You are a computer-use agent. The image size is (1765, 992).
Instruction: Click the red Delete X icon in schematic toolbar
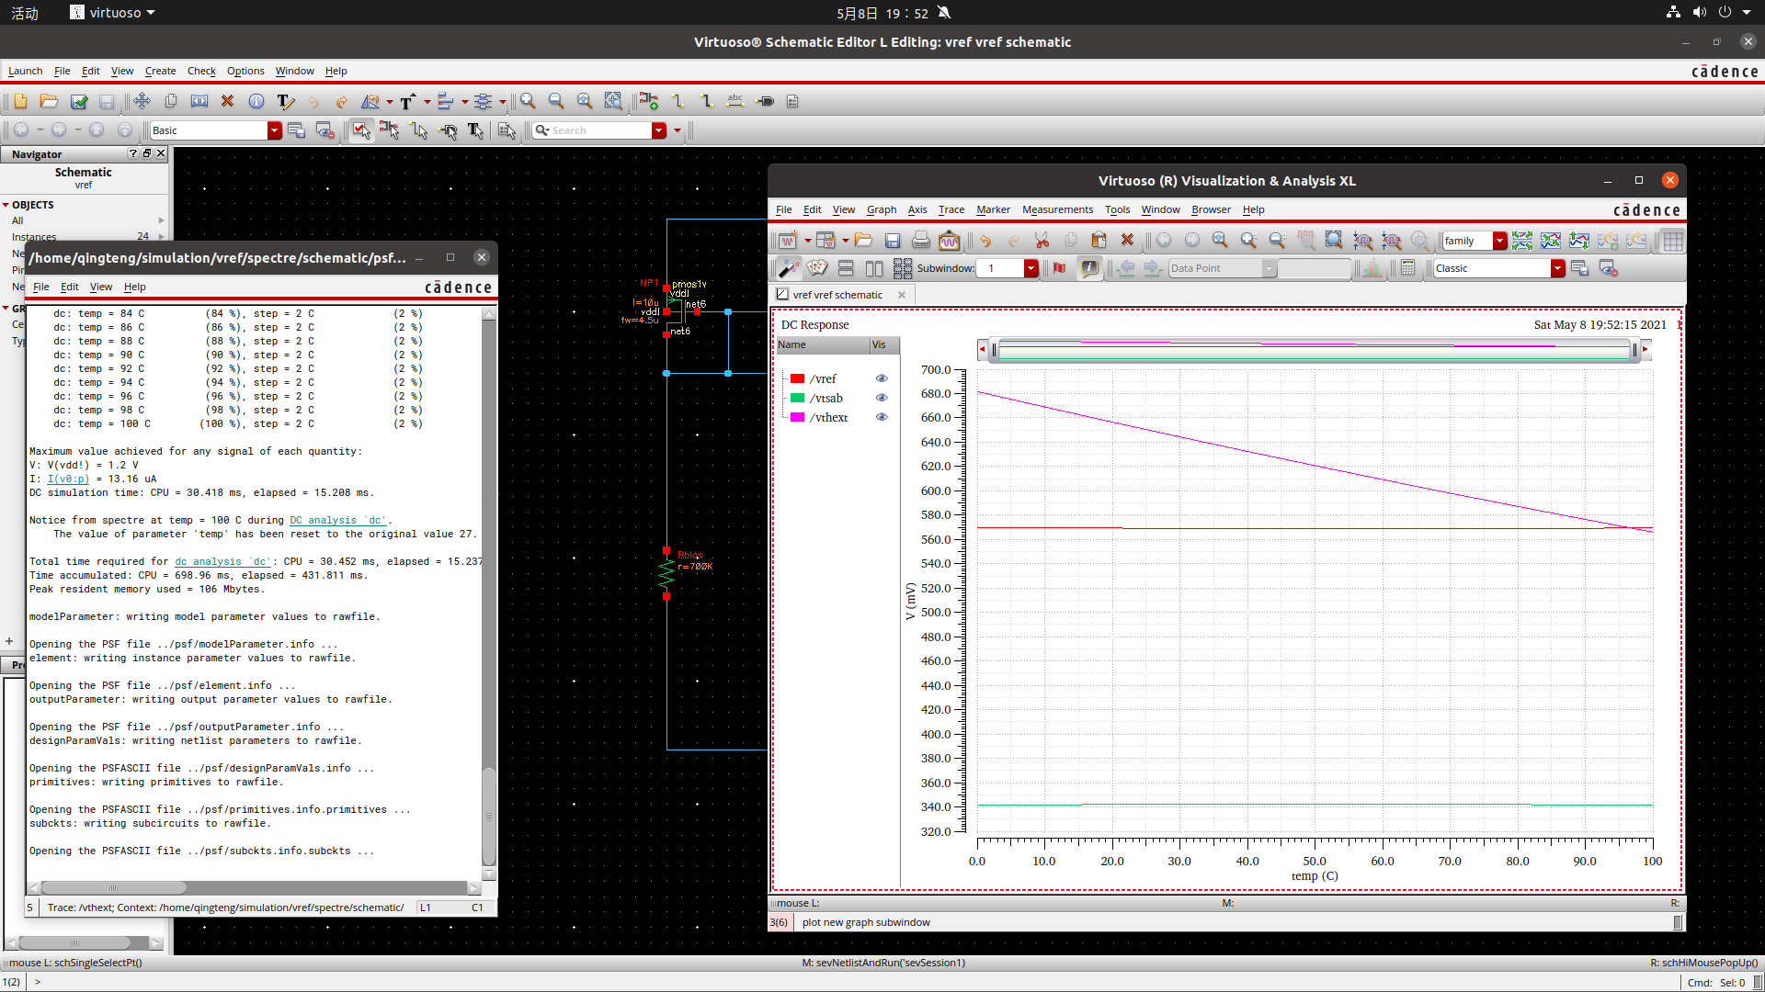pyautogui.click(x=228, y=101)
